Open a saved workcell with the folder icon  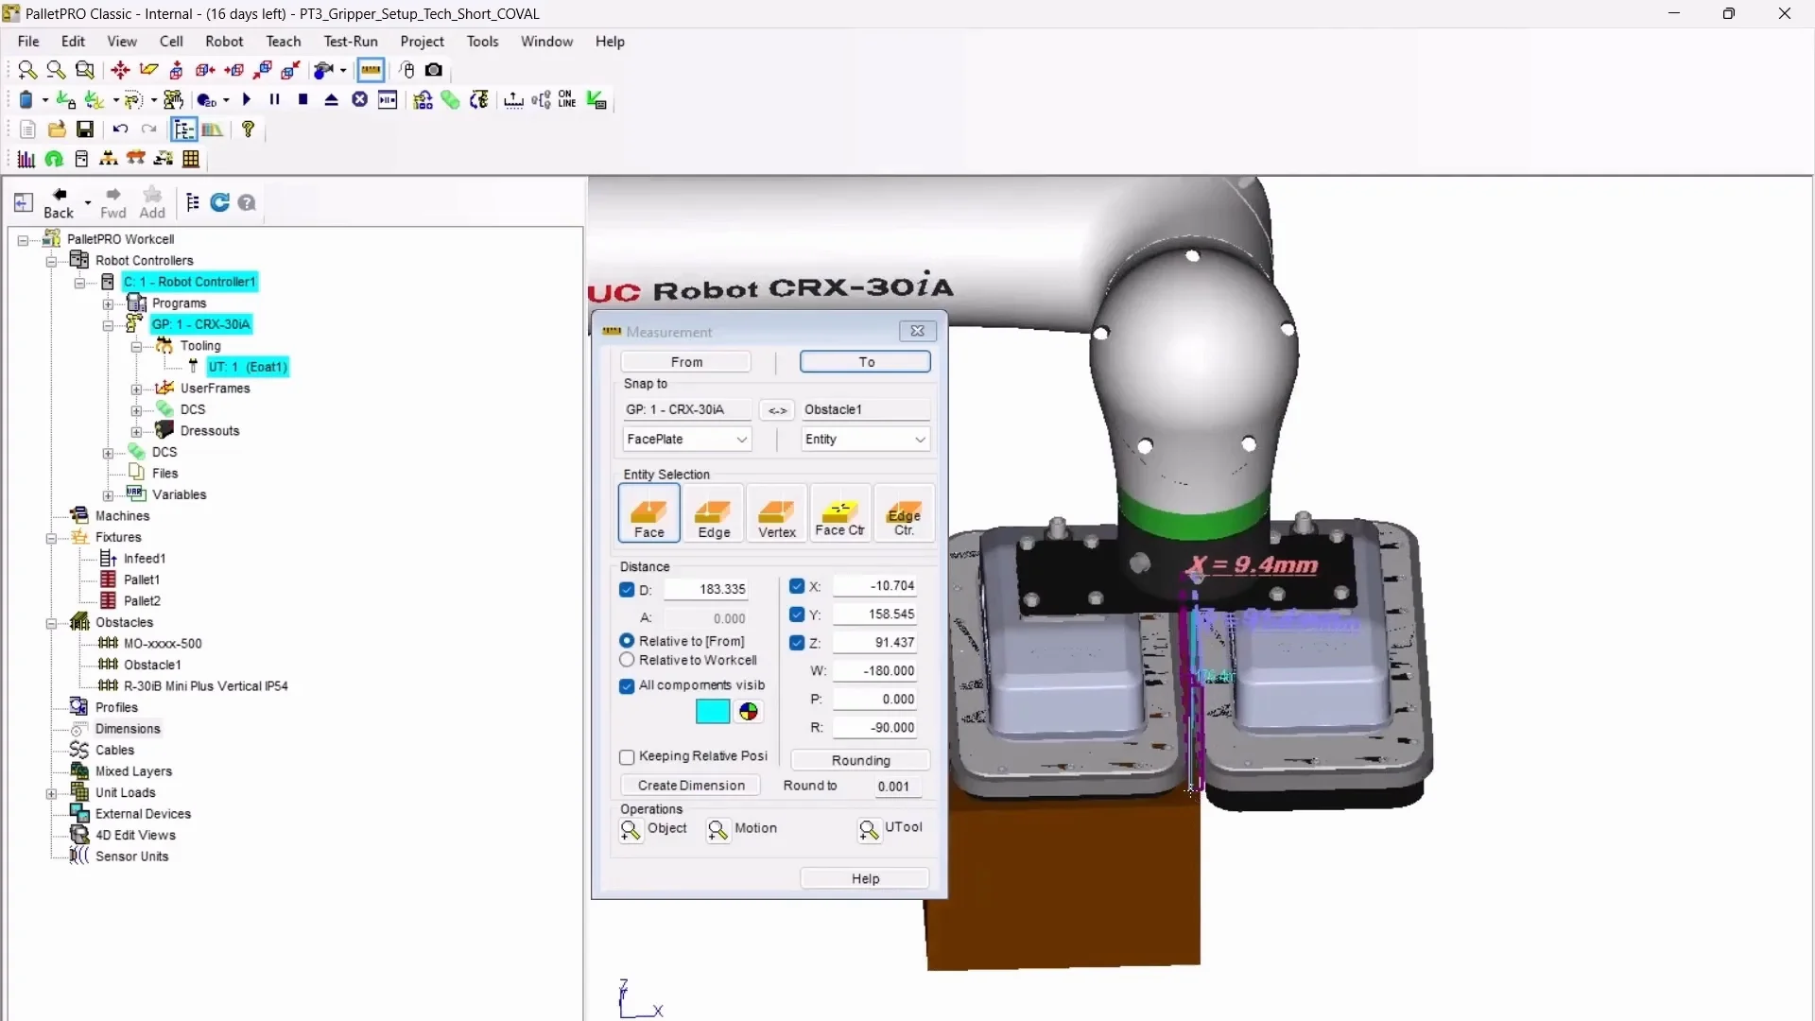pyautogui.click(x=56, y=130)
